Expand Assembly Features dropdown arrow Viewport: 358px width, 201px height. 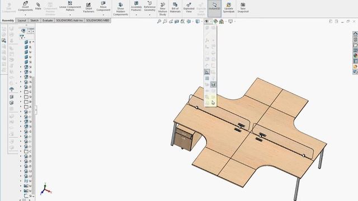[x=136, y=15]
